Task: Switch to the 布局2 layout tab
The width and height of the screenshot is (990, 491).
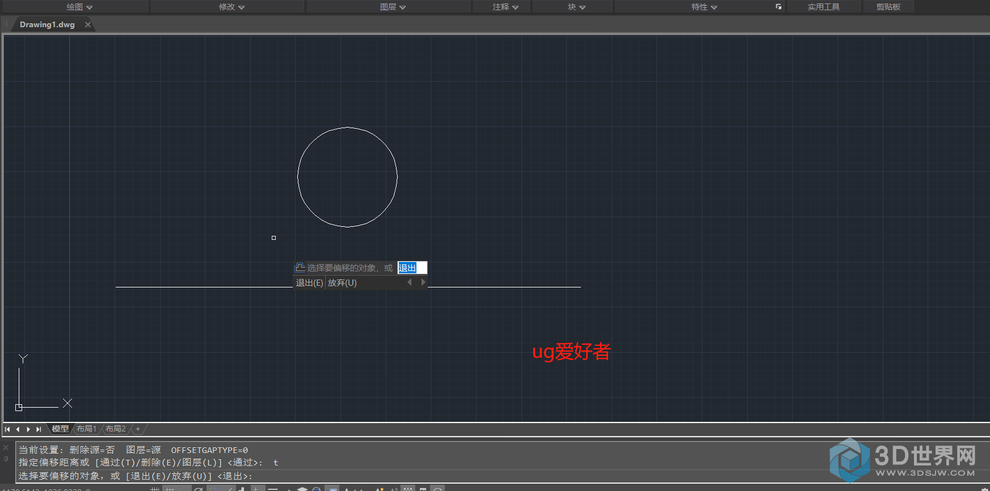Action: click(x=115, y=429)
